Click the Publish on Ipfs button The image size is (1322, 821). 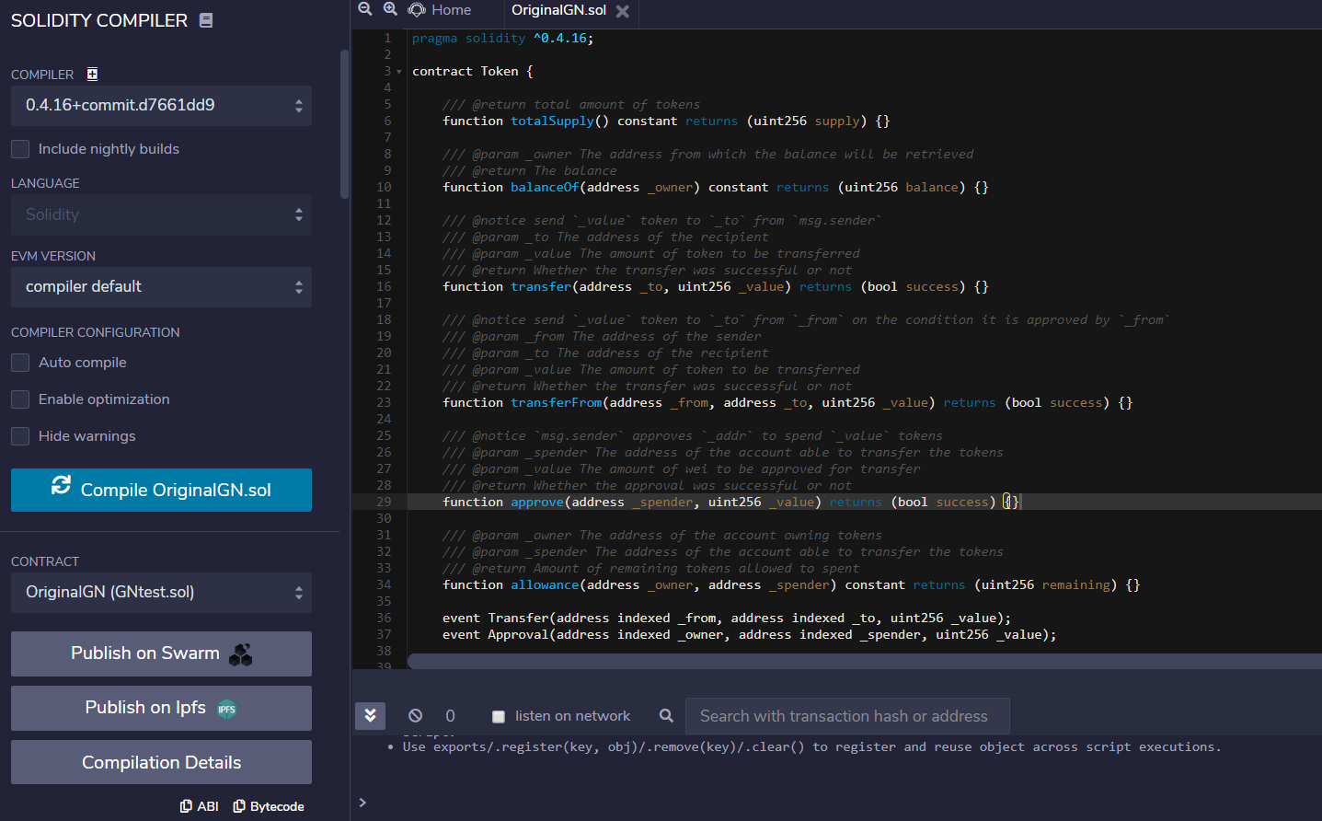pyautogui.click(x=161, y=708)
